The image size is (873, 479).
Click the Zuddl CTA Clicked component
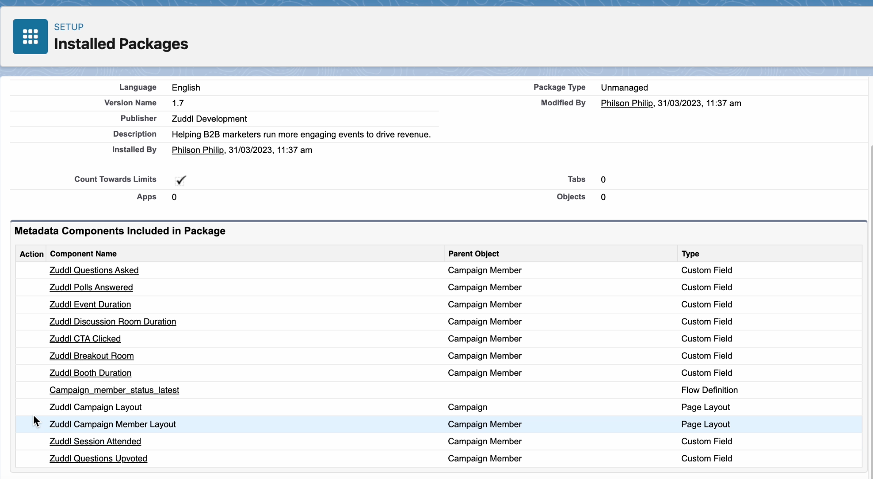84,339
